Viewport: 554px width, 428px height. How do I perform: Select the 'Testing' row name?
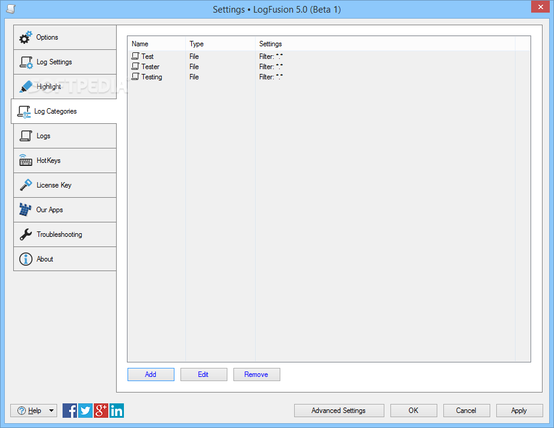point(152,77)
